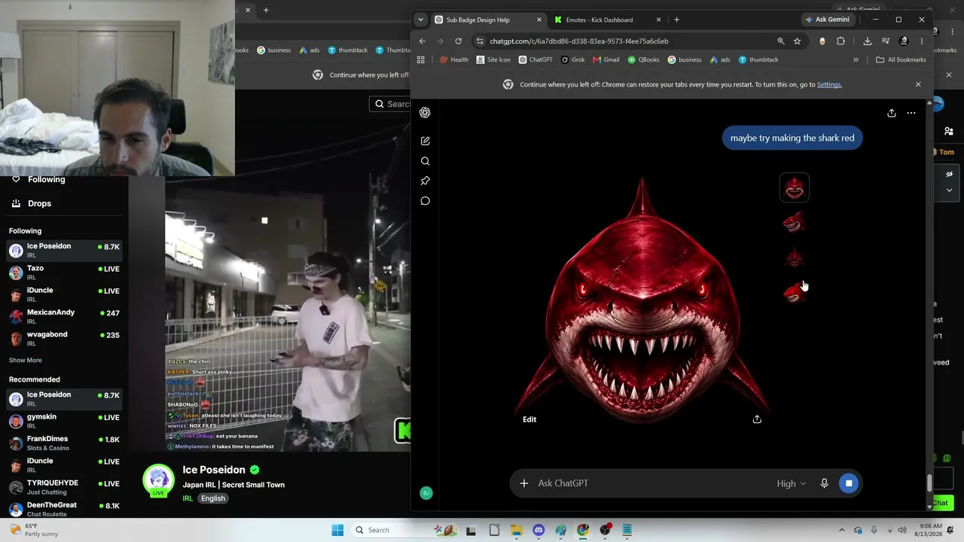Screen dimensions: 964x542
Task: View site information icon beside the URL
Action: (x=480, y=41)
